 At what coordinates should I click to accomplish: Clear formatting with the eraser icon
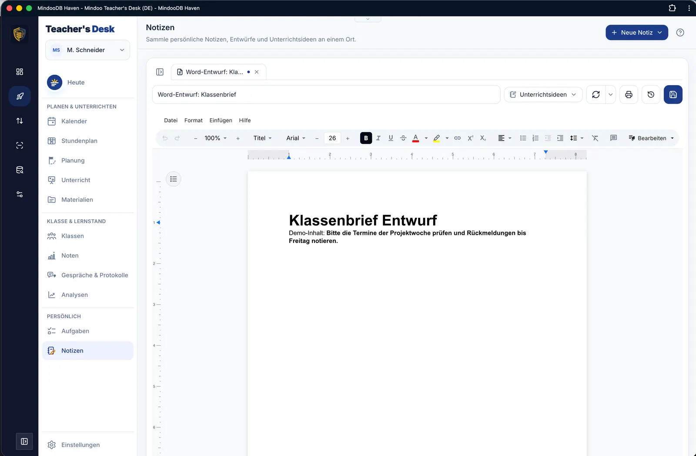[x=595, y=138]
